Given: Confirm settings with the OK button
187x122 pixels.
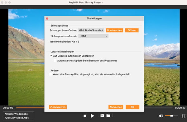Looking at the screenshot, I should pos(132,107).
